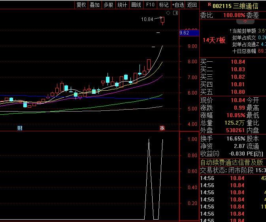
Task: Click the R badge beside stock code
Action: tap(209, 5)
